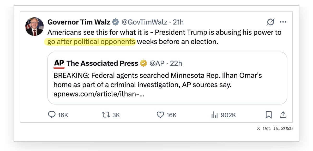
Task: Click Governor Tim Walz's verified badge
Action: (116, 22)
